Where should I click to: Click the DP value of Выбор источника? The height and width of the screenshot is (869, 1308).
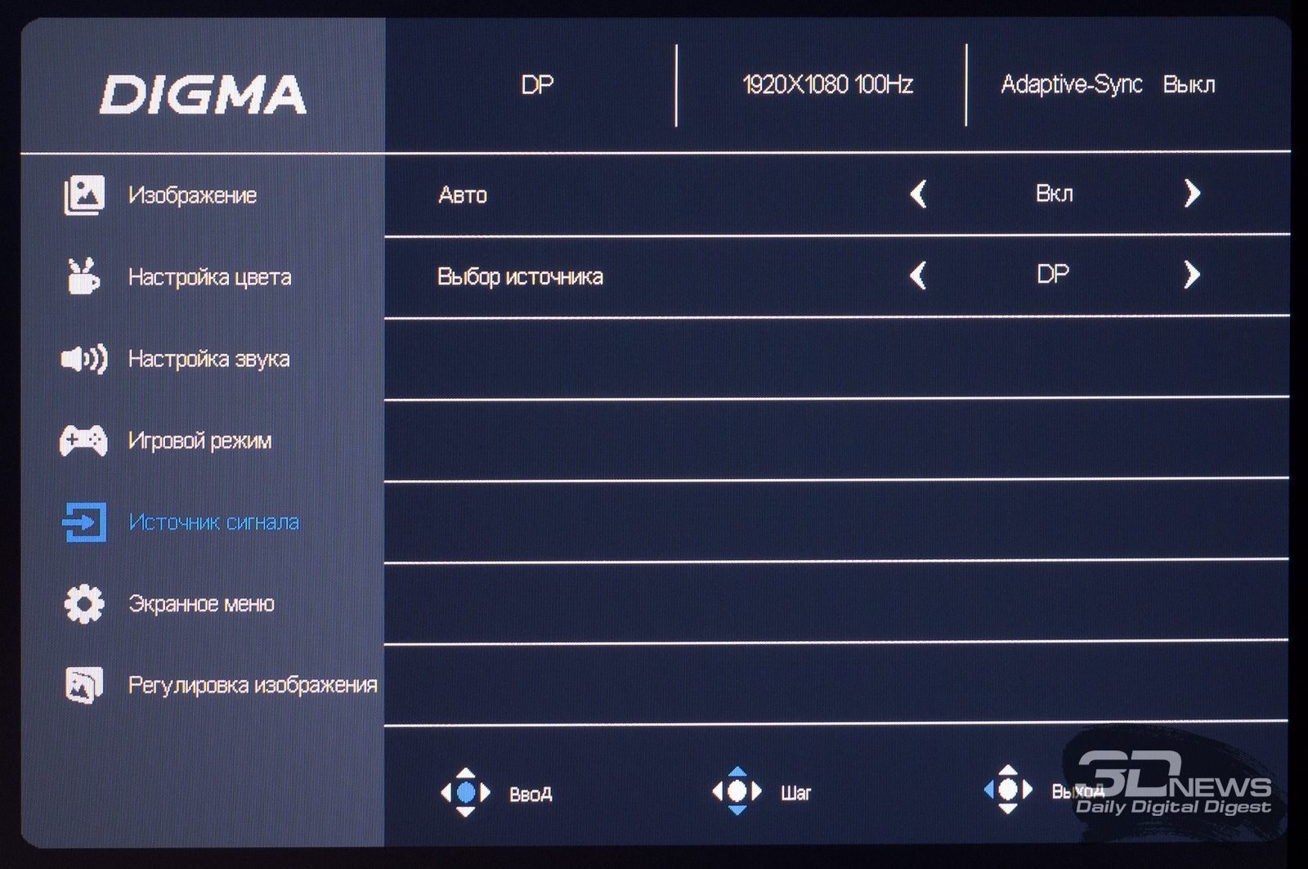[x=1053, y=274]
